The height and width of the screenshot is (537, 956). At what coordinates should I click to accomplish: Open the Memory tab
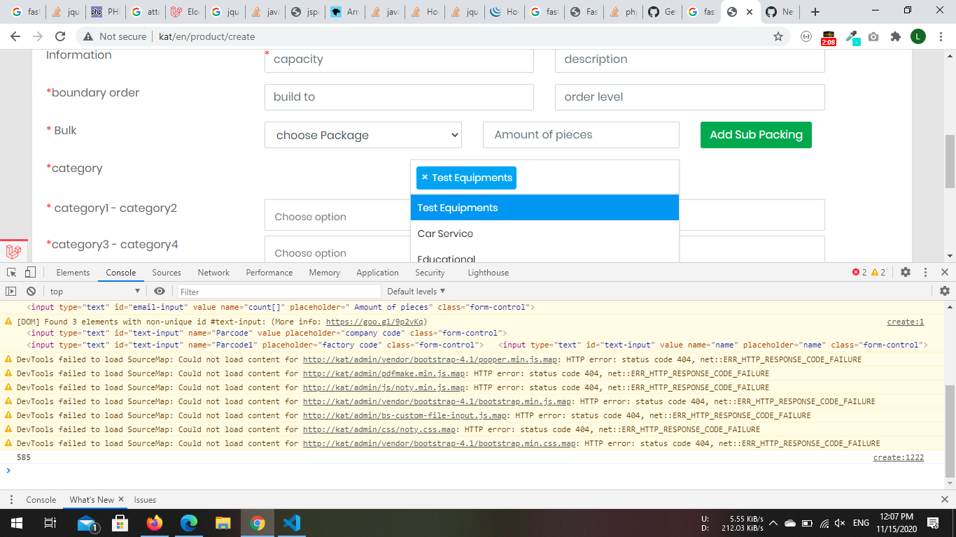(325, 273)
